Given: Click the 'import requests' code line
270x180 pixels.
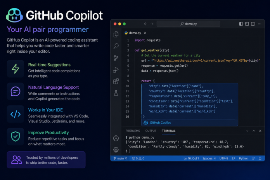Looking at the screenshot, I should coord(147,40).
